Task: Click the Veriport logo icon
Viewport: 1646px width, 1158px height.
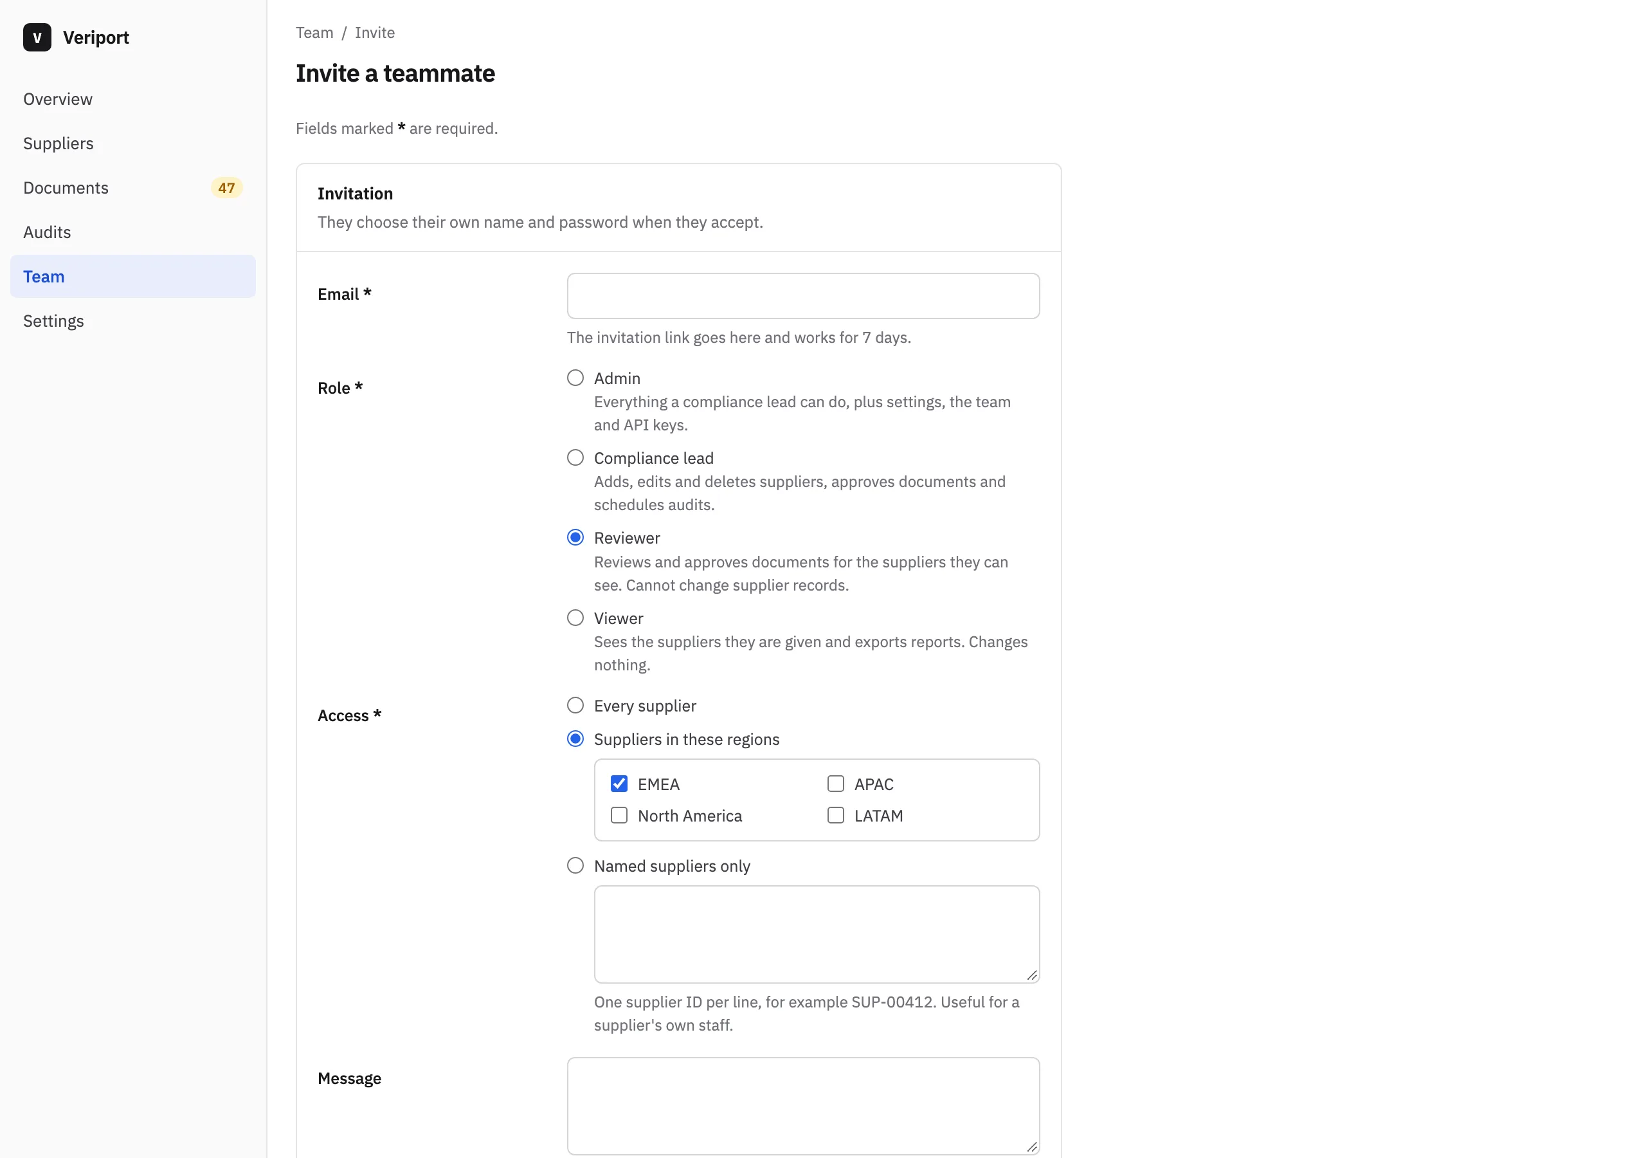Action: click(x=37, y=37)
